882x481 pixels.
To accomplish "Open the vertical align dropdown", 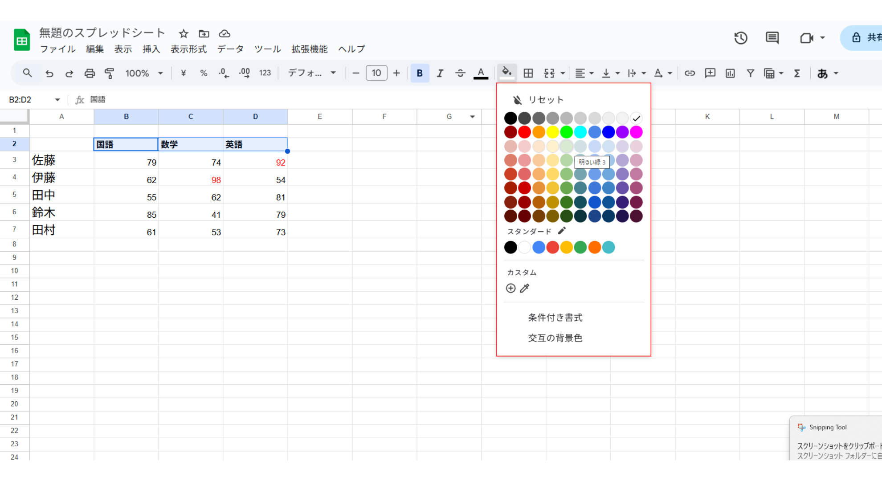I will coord(611,73).
